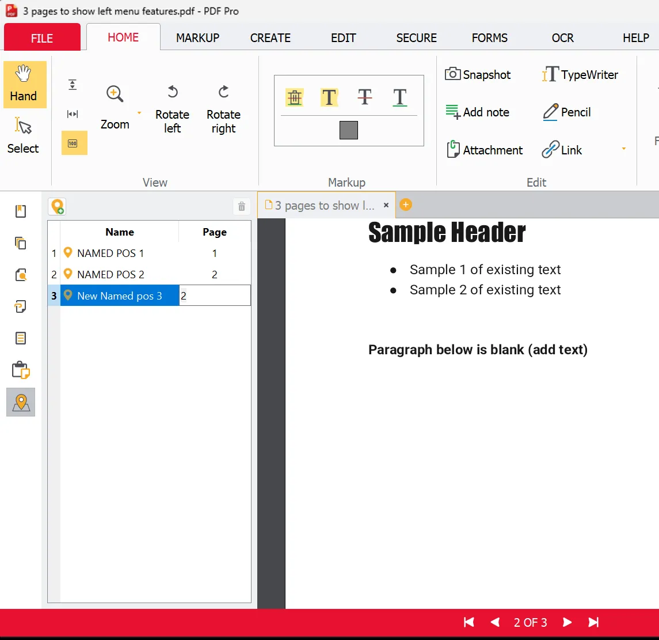Select the Hand tool
Viewport: 659px width, 640px height.
25,85
